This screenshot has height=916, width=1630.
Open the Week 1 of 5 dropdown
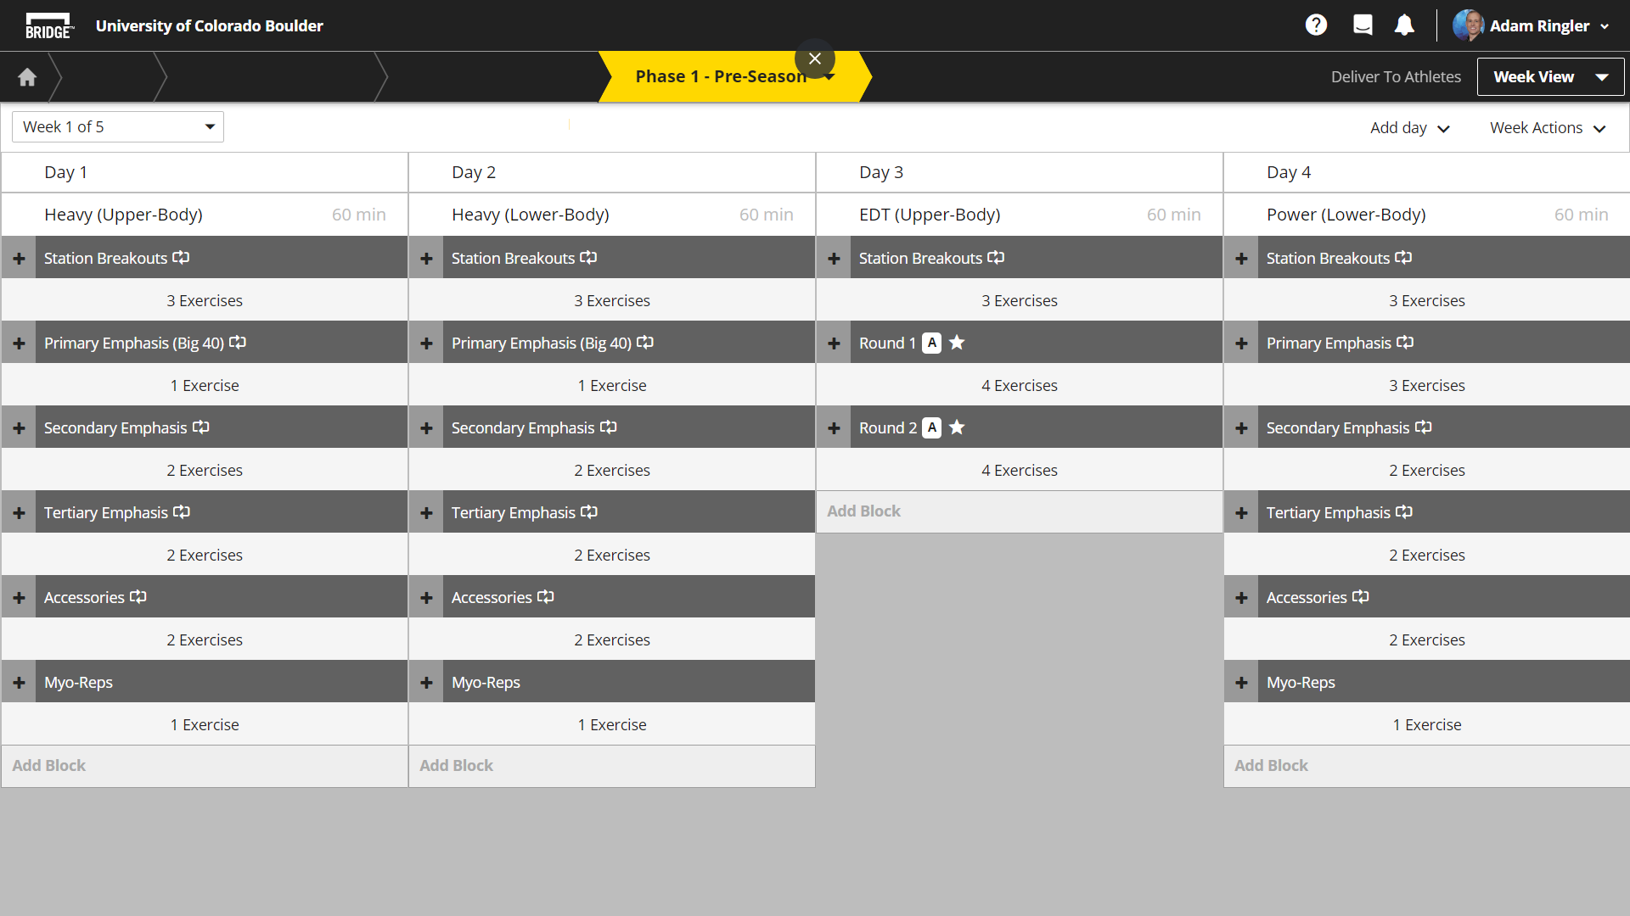[x=118, y=126]
